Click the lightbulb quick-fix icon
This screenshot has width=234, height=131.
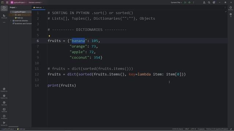pos(49,36)
